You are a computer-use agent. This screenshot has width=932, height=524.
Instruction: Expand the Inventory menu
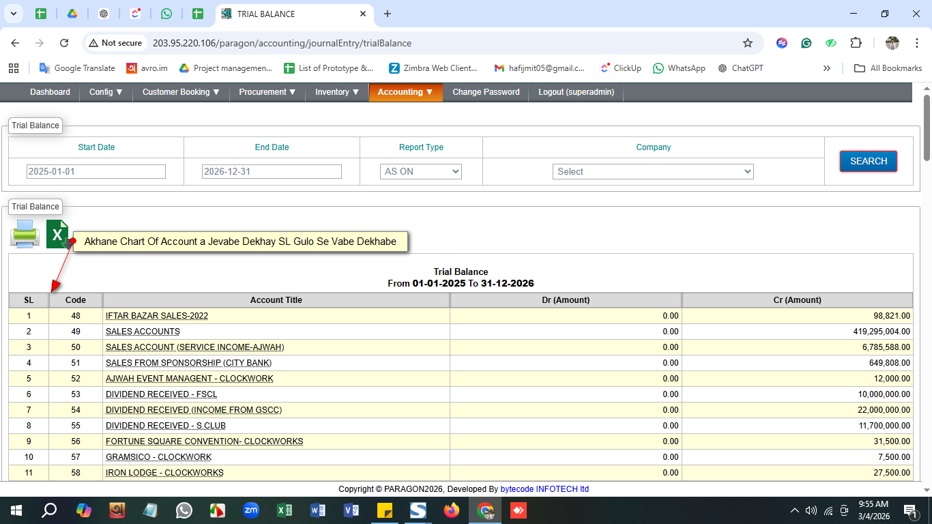(x=337, y=92)
